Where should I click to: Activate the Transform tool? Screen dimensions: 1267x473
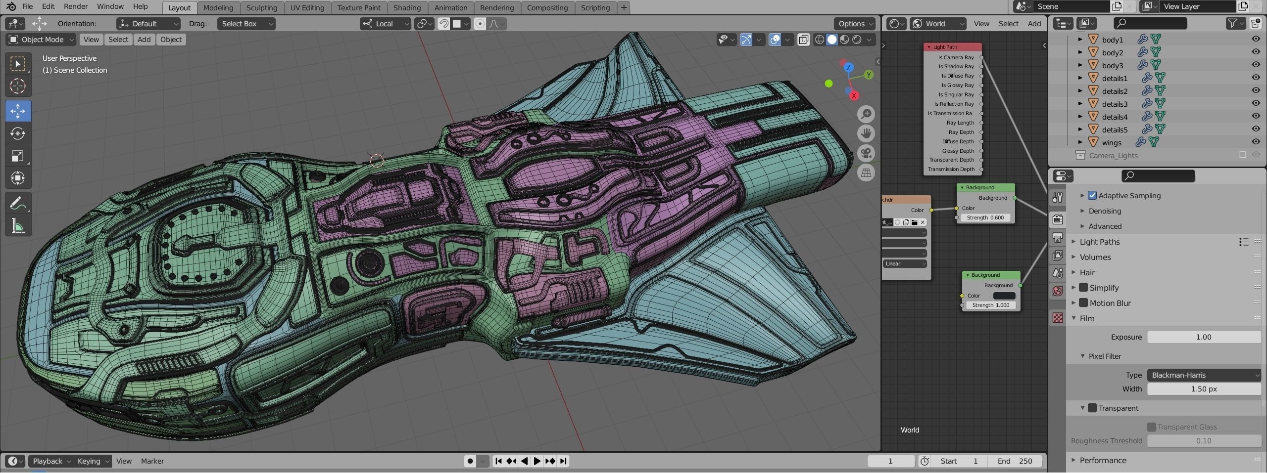click(x=18, y=178)
